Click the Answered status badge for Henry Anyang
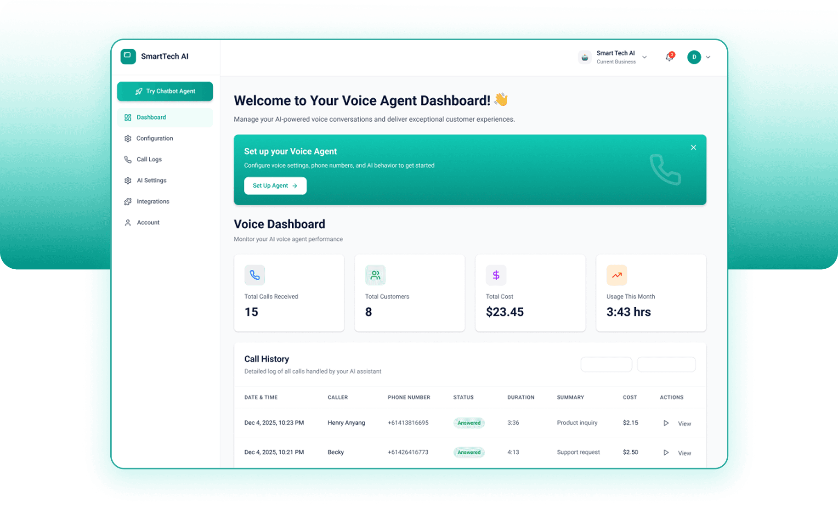 [469, 423]
